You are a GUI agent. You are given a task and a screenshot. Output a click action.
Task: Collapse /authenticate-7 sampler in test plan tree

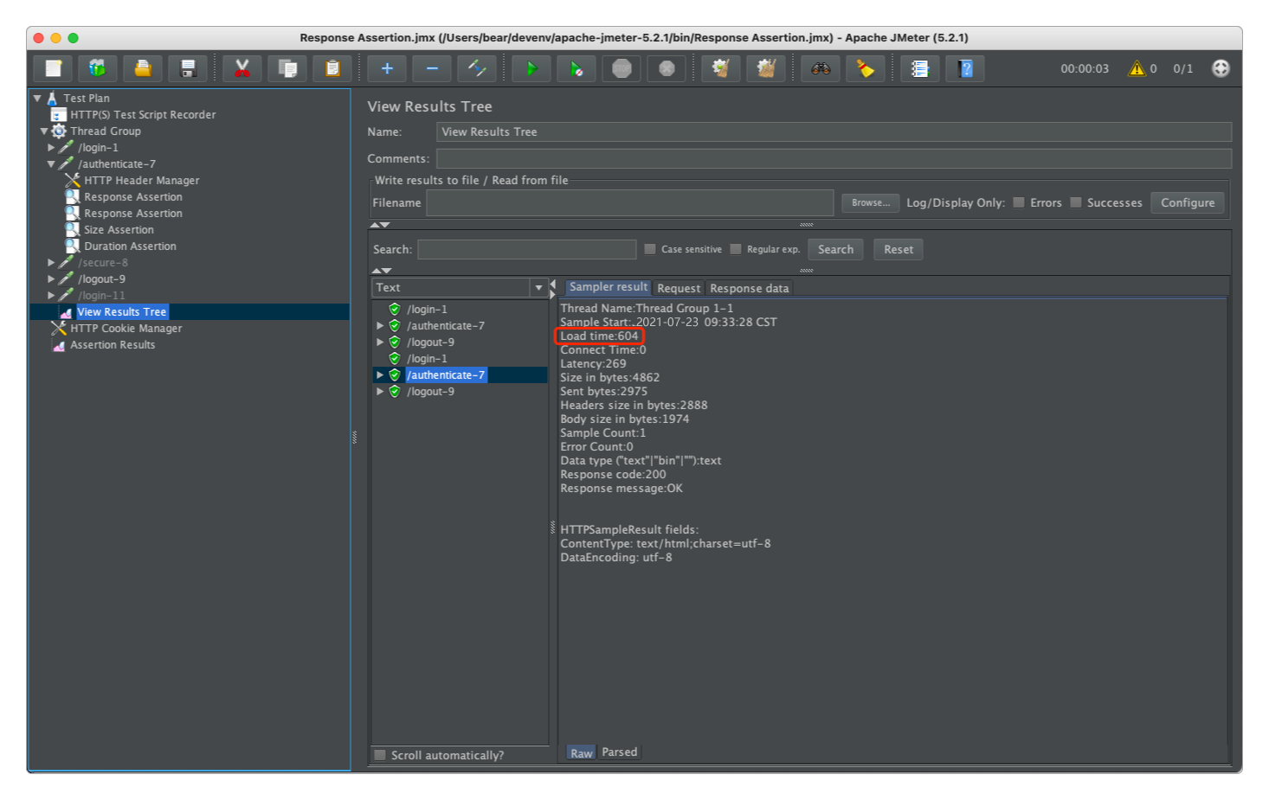(51, 164)
